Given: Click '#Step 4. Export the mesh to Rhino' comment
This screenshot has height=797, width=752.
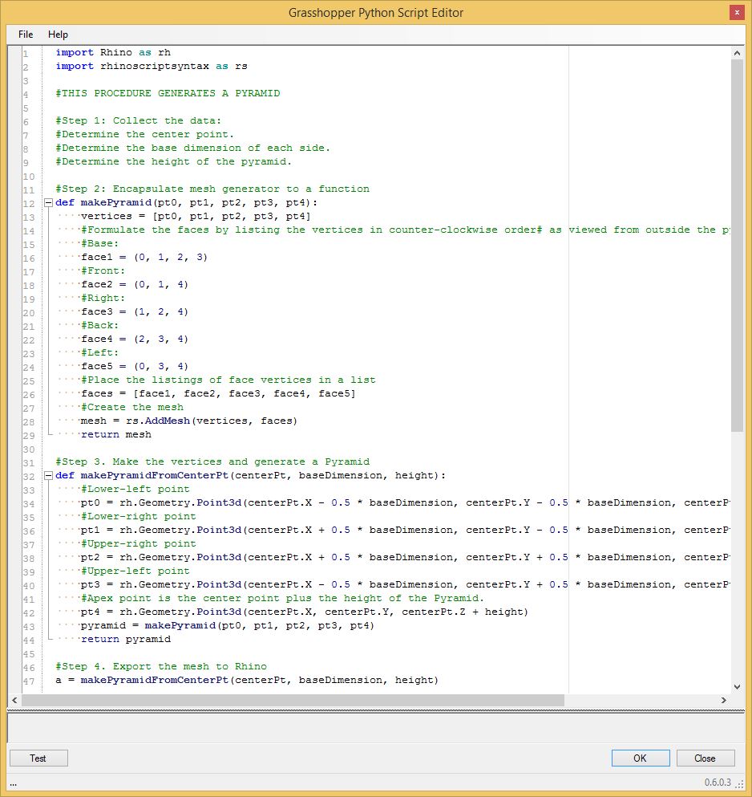Looking at the screenshot, I should click(161, 666).
